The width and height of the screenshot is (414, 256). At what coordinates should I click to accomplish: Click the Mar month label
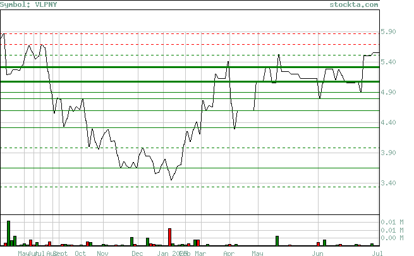click(x=200, y=253)
